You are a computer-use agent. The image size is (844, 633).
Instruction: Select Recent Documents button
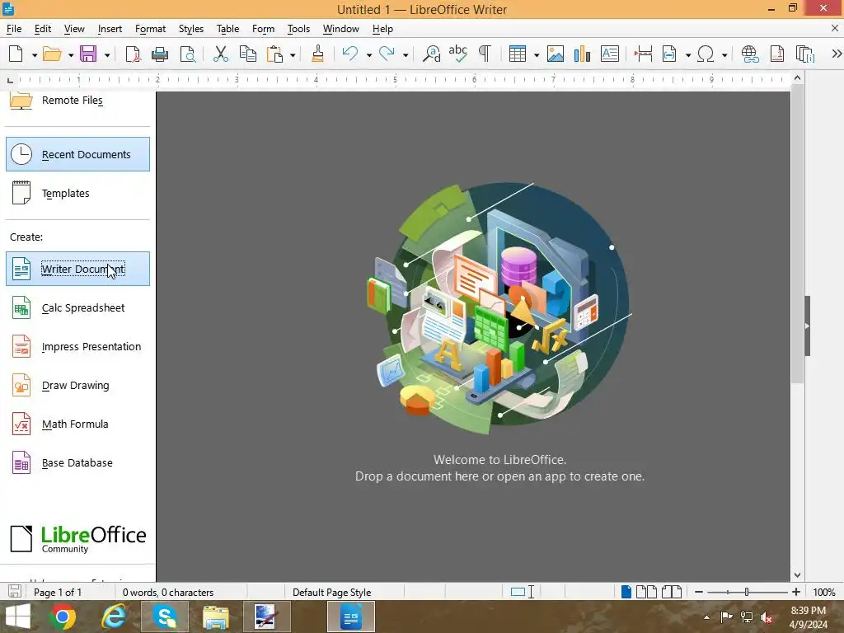77,154
